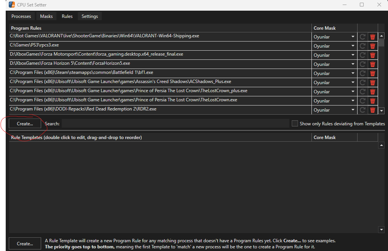388x251 pixels.
Task: Minimize the CPU Set Setter window
Action: 345,5
